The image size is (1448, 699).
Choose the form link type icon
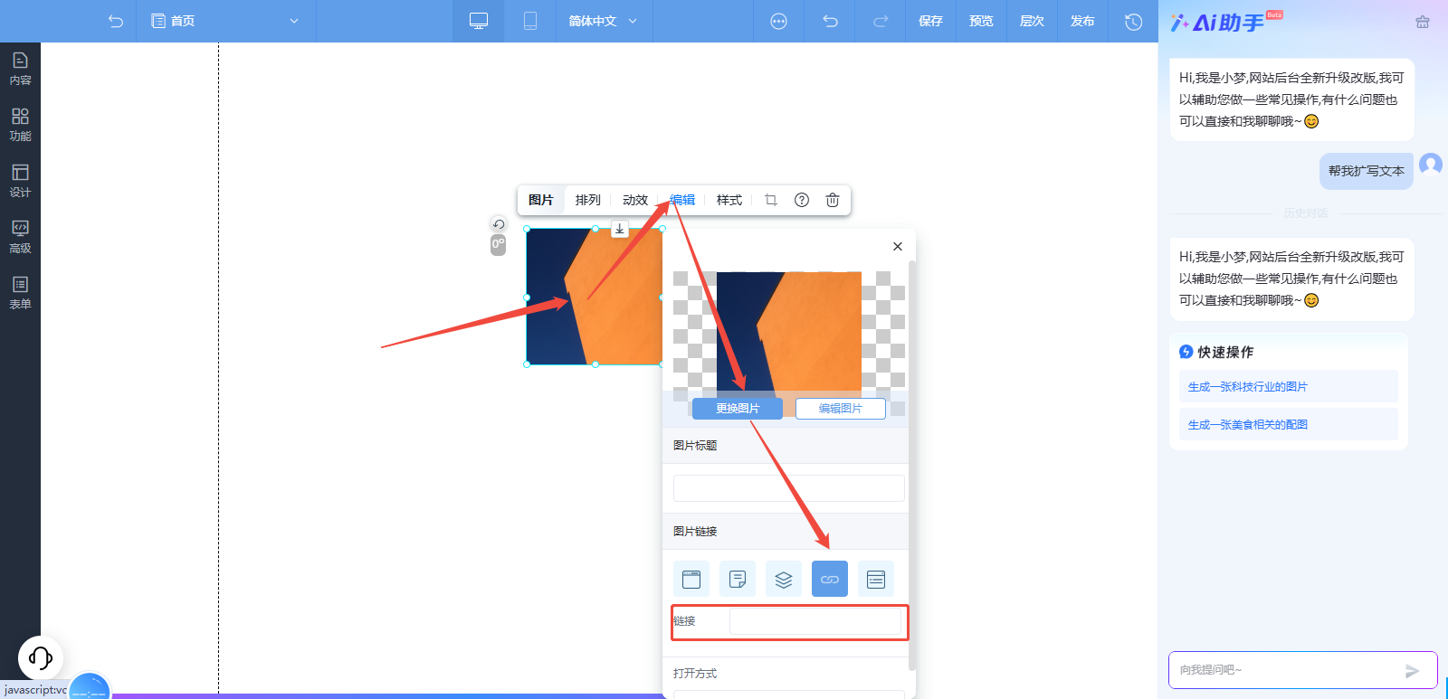pos(876,579)
